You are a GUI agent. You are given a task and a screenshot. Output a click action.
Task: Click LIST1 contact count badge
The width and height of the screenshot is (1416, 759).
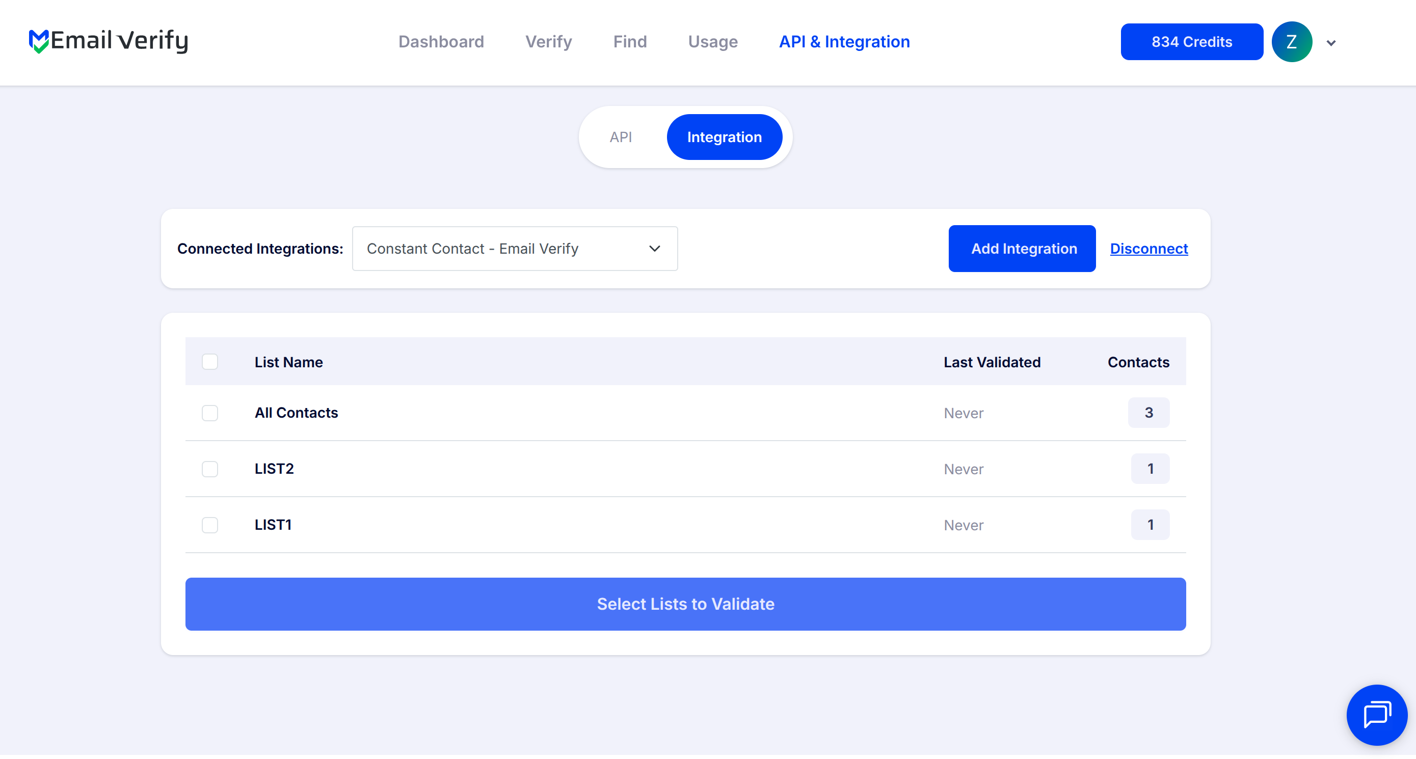[1150, 524]
